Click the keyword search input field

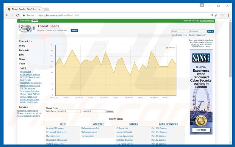tap(54, 30)
